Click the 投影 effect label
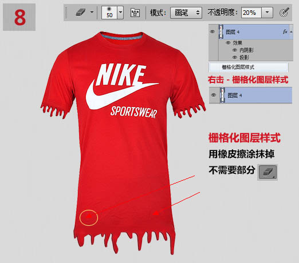The width and height of the screenshot is (299, 263). [244, 57]
